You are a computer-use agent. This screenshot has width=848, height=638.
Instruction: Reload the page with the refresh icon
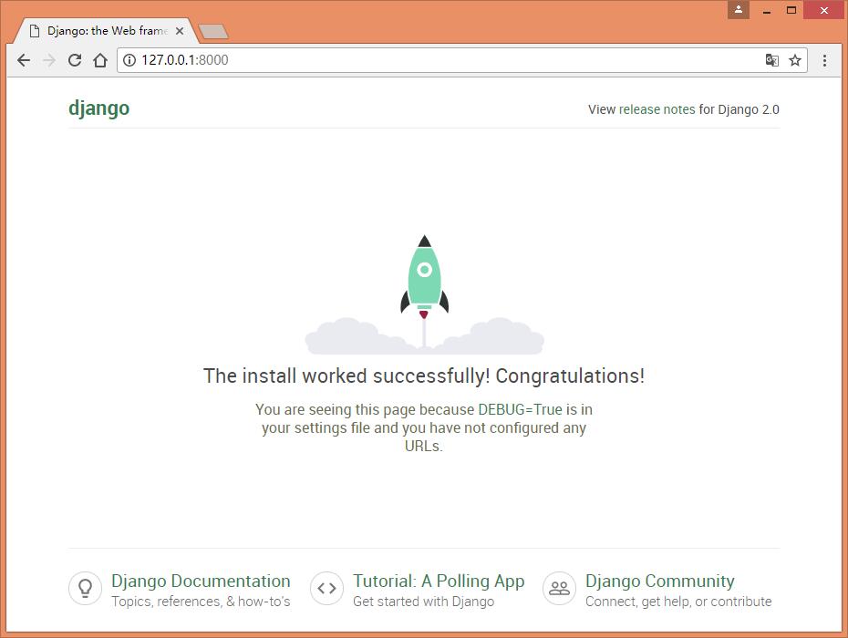point(75,60)
